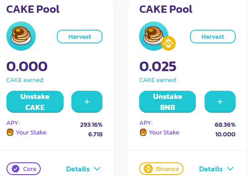Click the chevron next to left Details

pyautogui.click(x=97, y=169)
